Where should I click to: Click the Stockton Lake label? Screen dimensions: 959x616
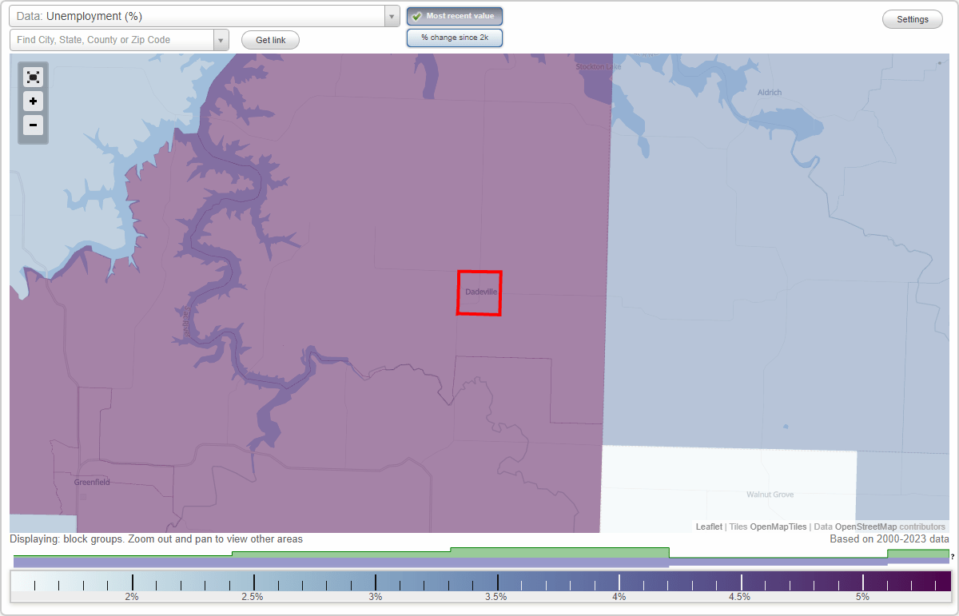[x=599, y=67]
